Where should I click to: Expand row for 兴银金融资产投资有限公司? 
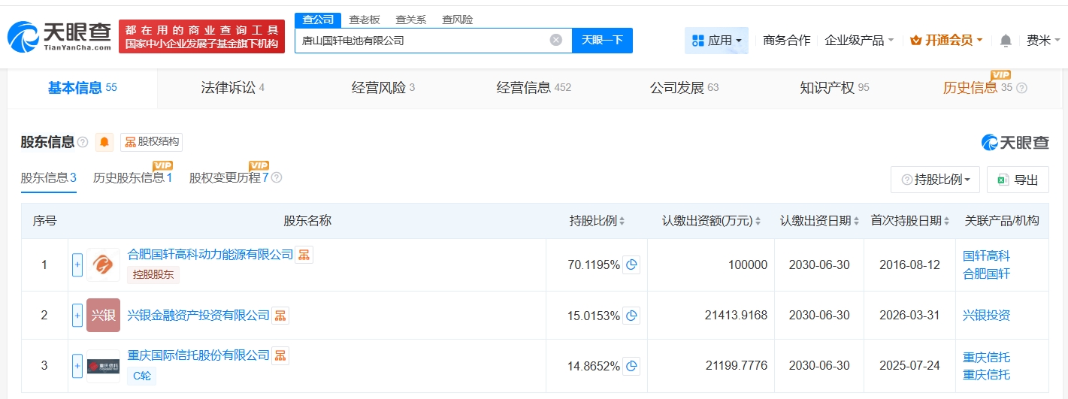(x=77, y=316)
